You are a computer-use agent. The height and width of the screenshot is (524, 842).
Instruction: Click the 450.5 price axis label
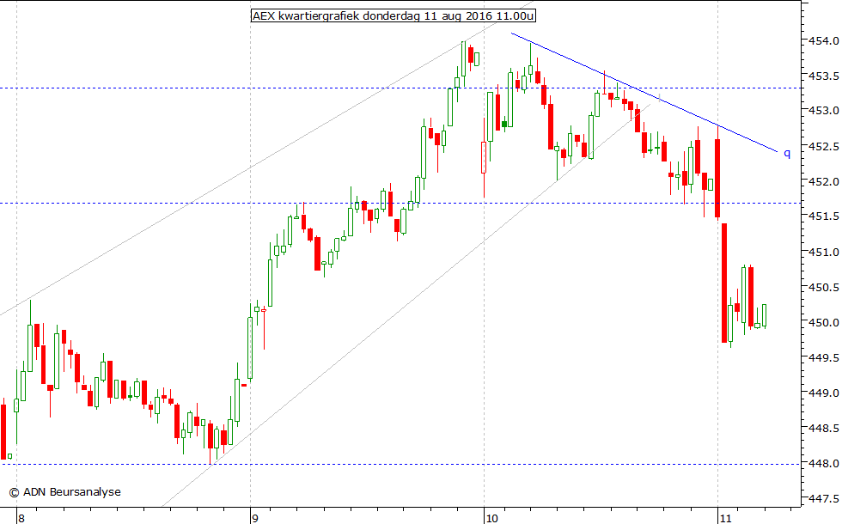tap(824, 287)
